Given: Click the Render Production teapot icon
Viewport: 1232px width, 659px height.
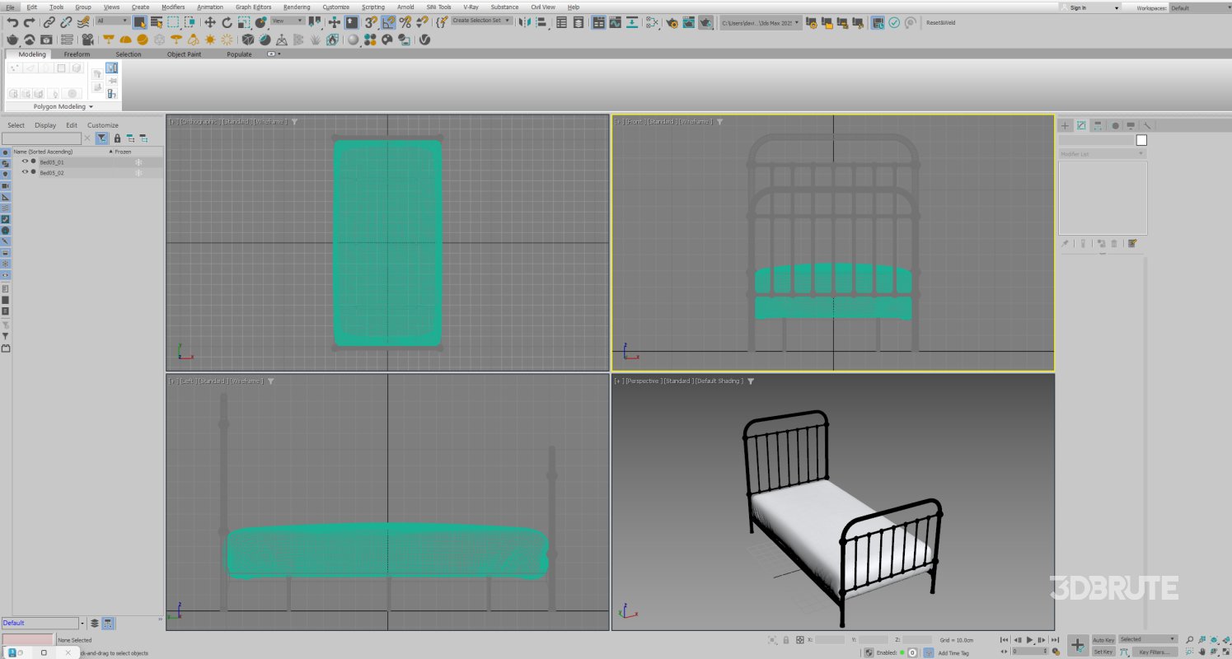Looking at the screenshot, I should tap(705, 22).
